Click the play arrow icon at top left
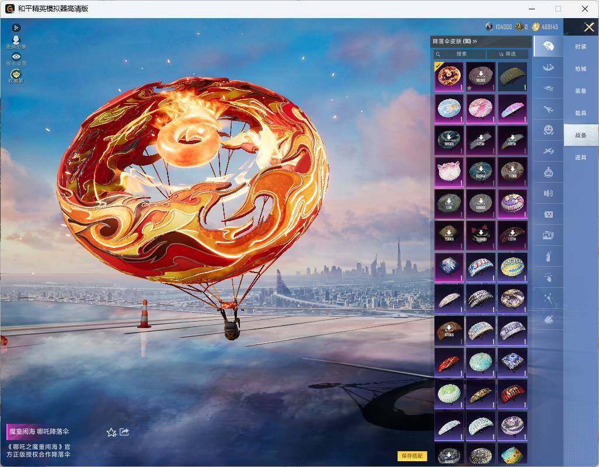 click(x=16, y=27)
